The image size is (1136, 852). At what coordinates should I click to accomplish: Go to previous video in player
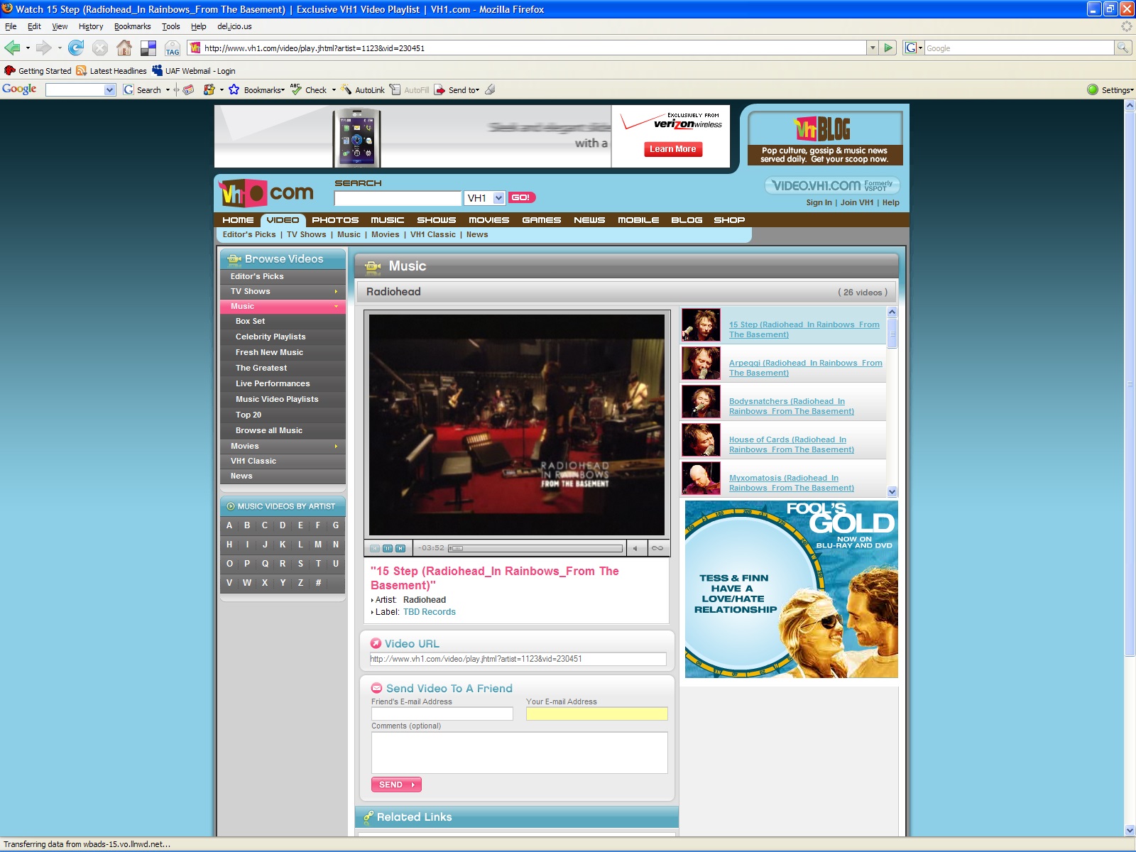[375, 548]
